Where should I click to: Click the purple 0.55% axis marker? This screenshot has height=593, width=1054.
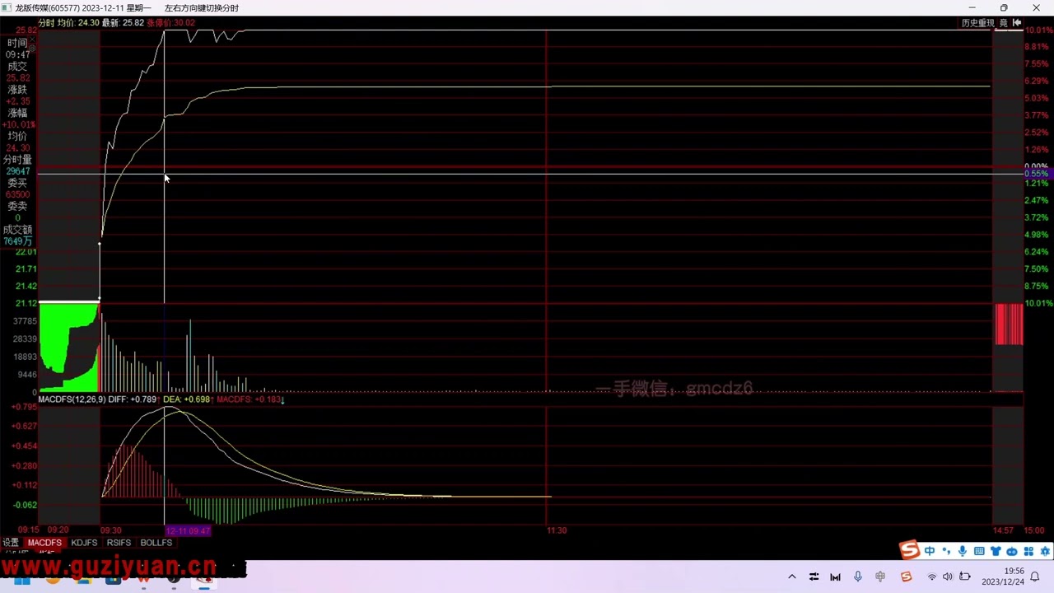1037,175
